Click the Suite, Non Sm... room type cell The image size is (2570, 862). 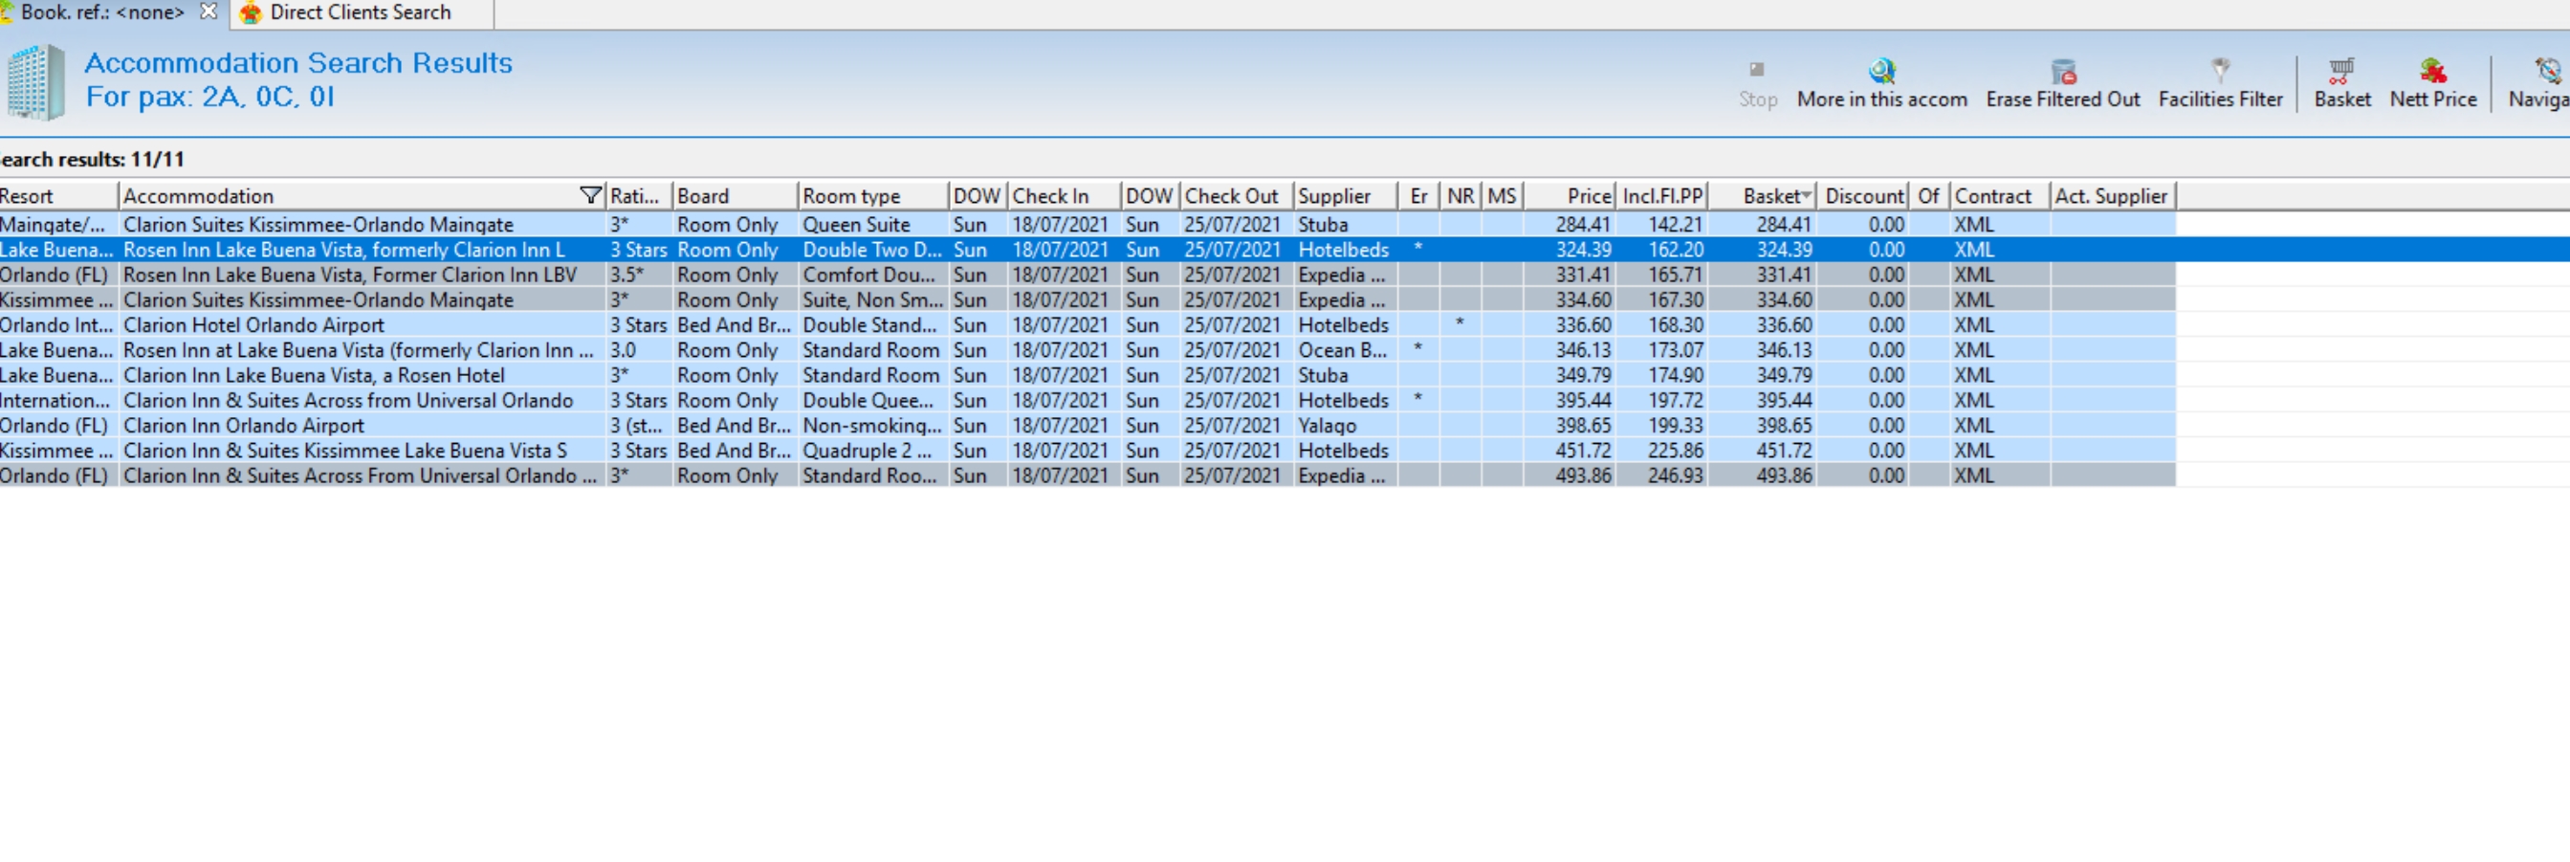click(873, 299)
